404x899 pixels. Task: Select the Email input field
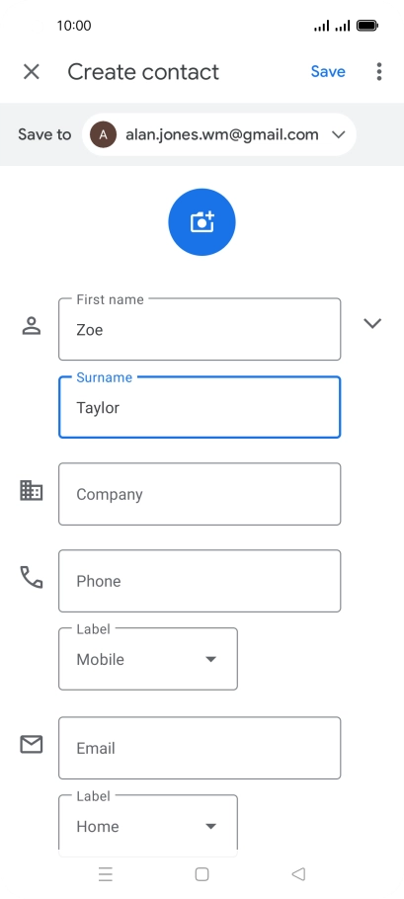(200, 748)
